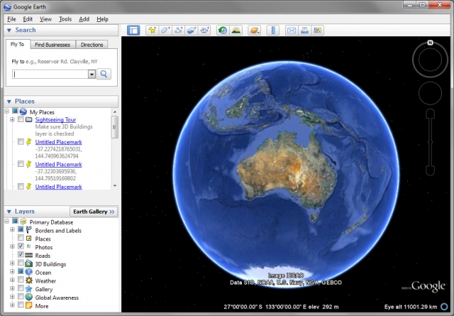Print the current view using printer icon

point(304,30)
